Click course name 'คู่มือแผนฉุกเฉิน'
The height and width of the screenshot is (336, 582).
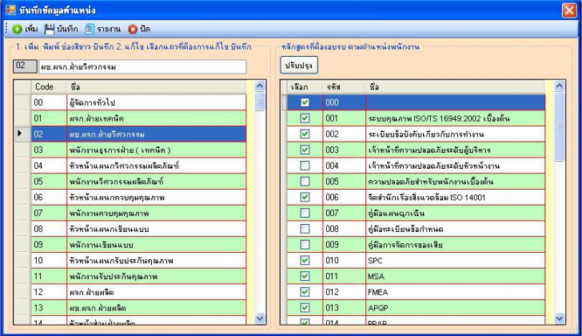(396, 213)
